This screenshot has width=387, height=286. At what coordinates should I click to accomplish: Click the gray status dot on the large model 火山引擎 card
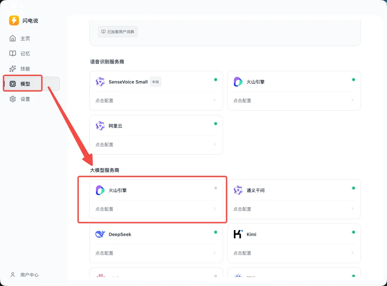216,188
